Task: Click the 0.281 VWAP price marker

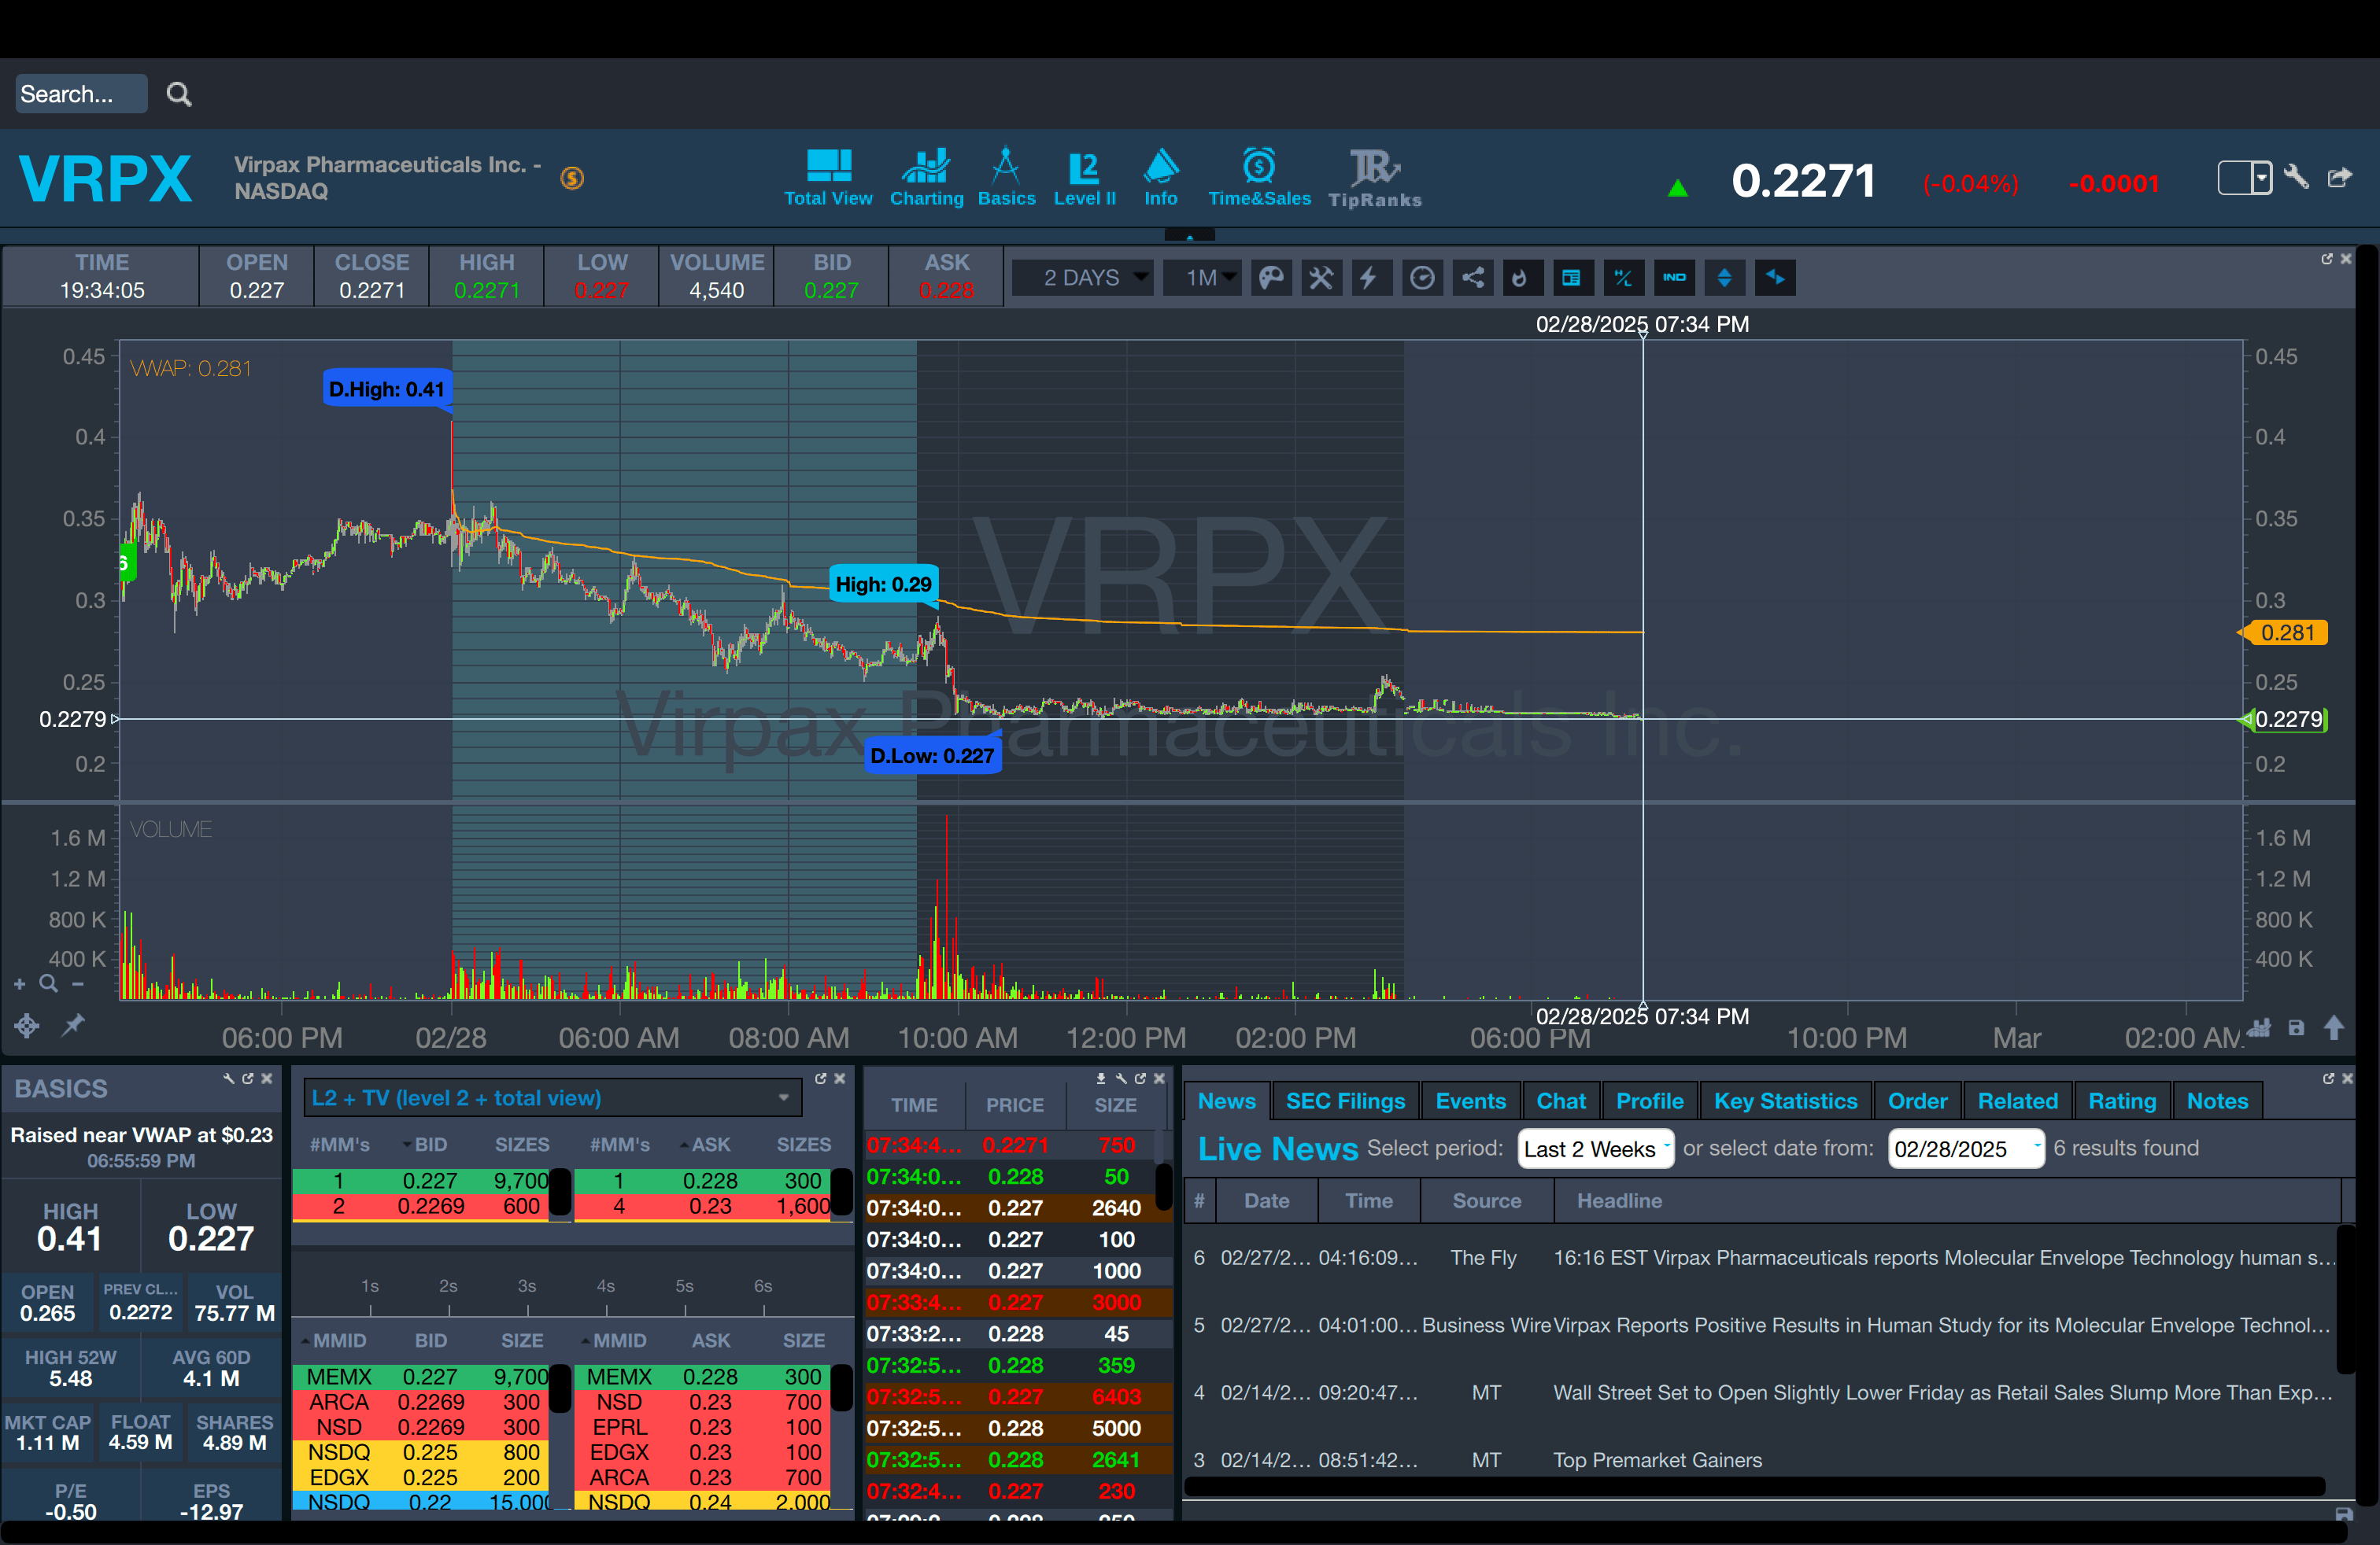Action: coord(2287,632)
